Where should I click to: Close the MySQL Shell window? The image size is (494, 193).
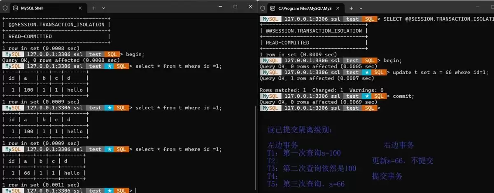point(251,7)
